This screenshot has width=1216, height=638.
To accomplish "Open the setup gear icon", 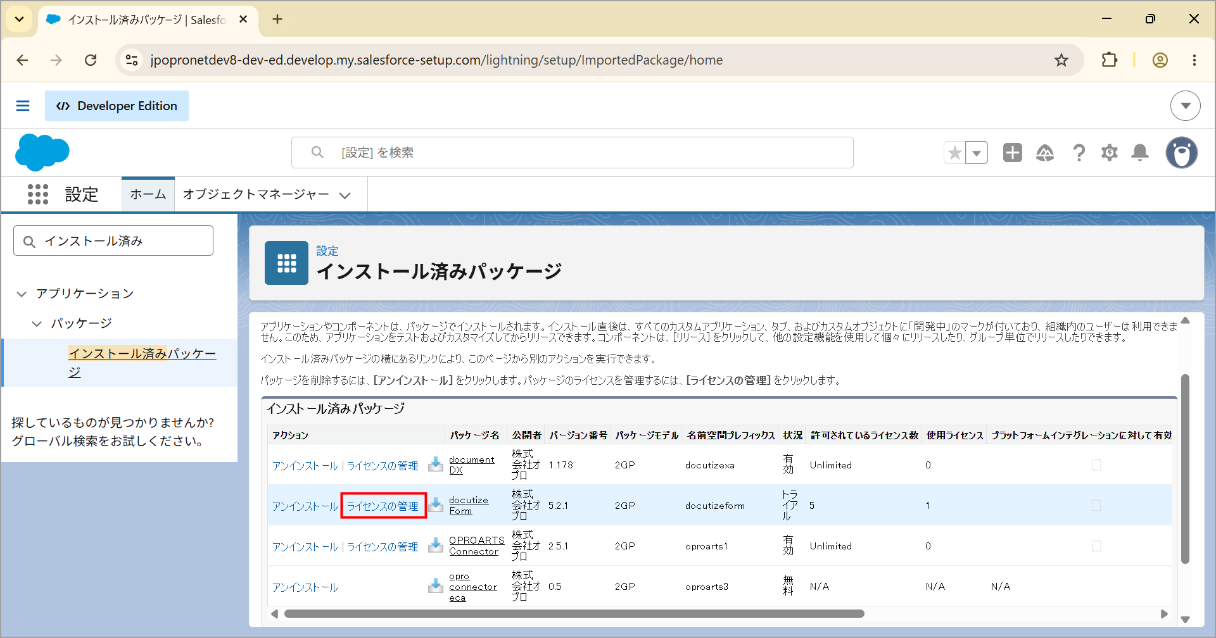I will pyautogui.click(x=1110, y=153).
